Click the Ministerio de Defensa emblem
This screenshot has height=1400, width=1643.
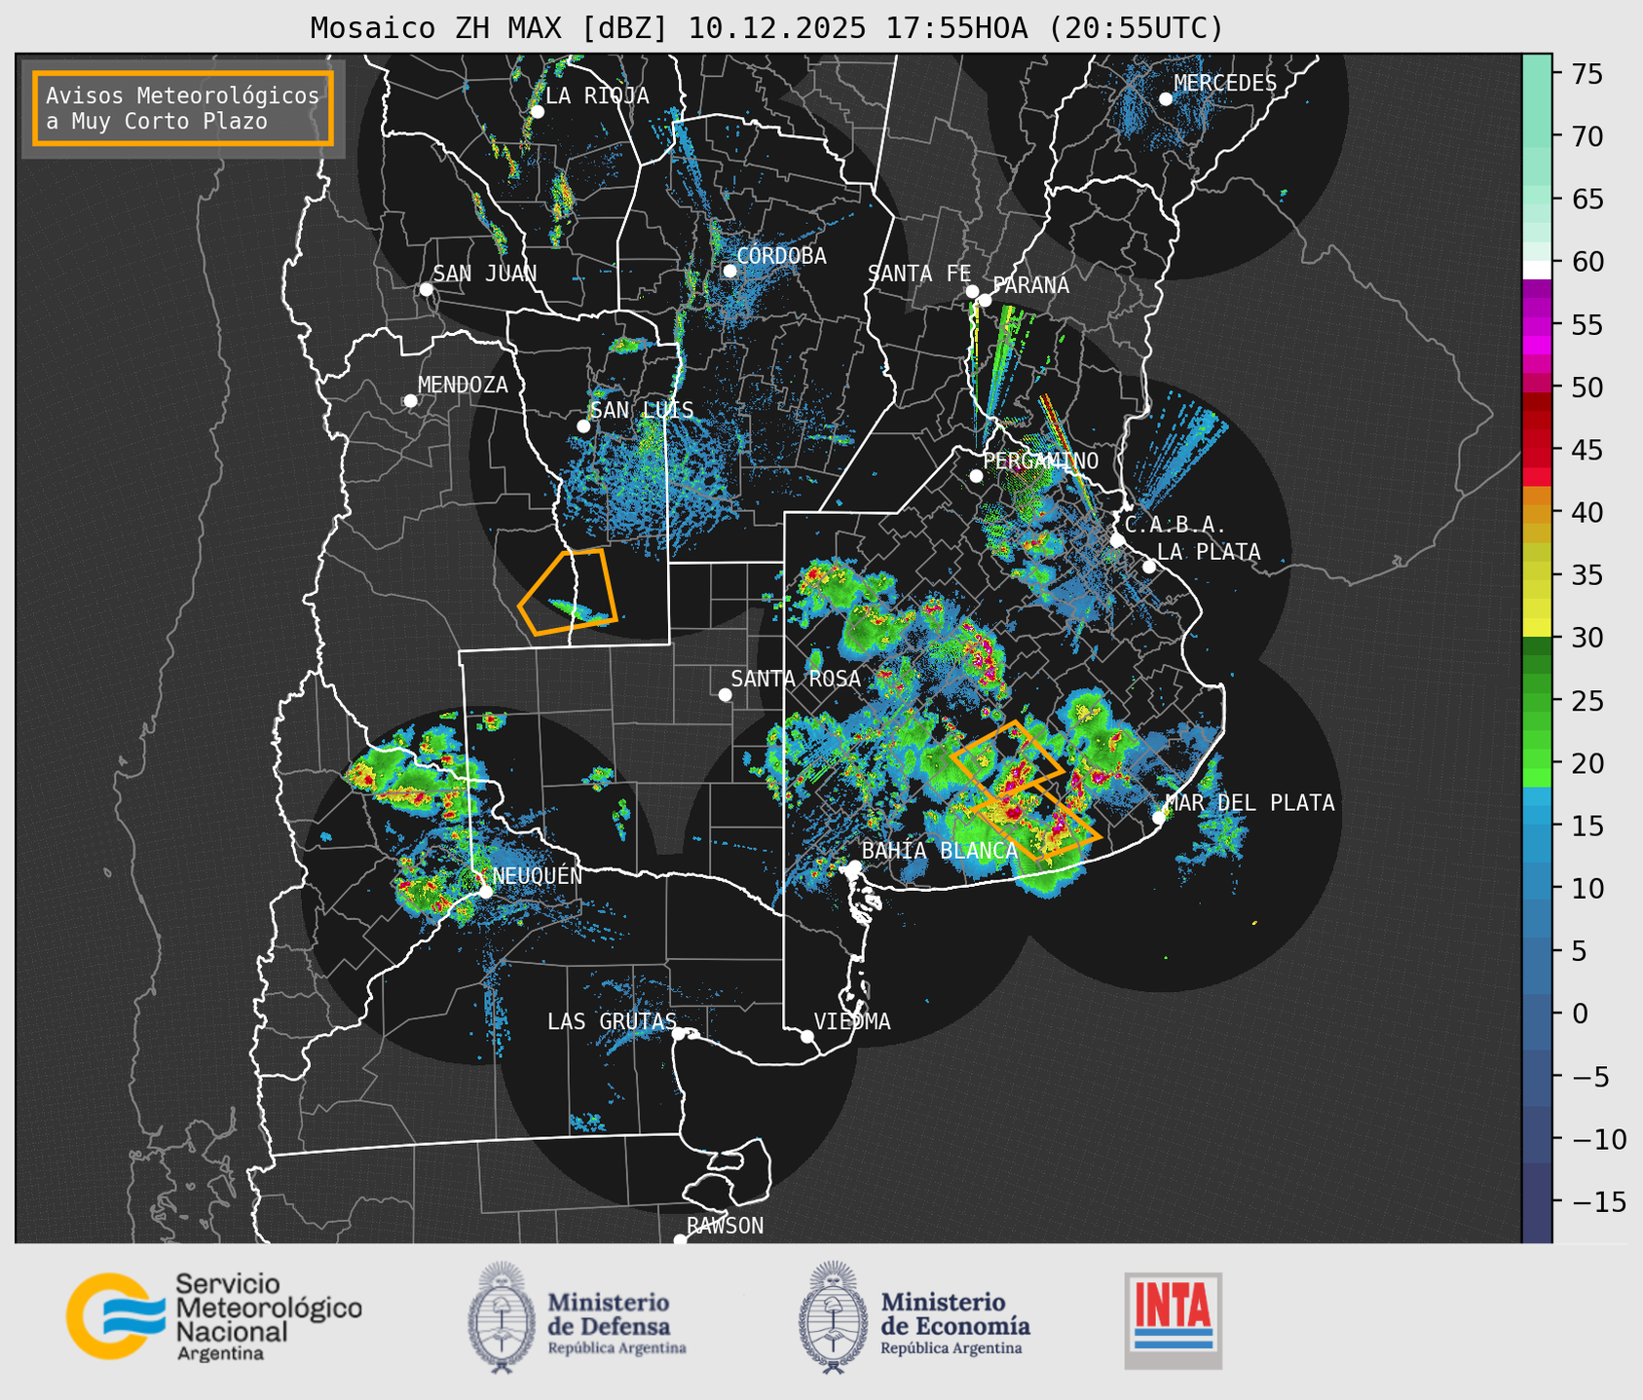coord(502,1318)
